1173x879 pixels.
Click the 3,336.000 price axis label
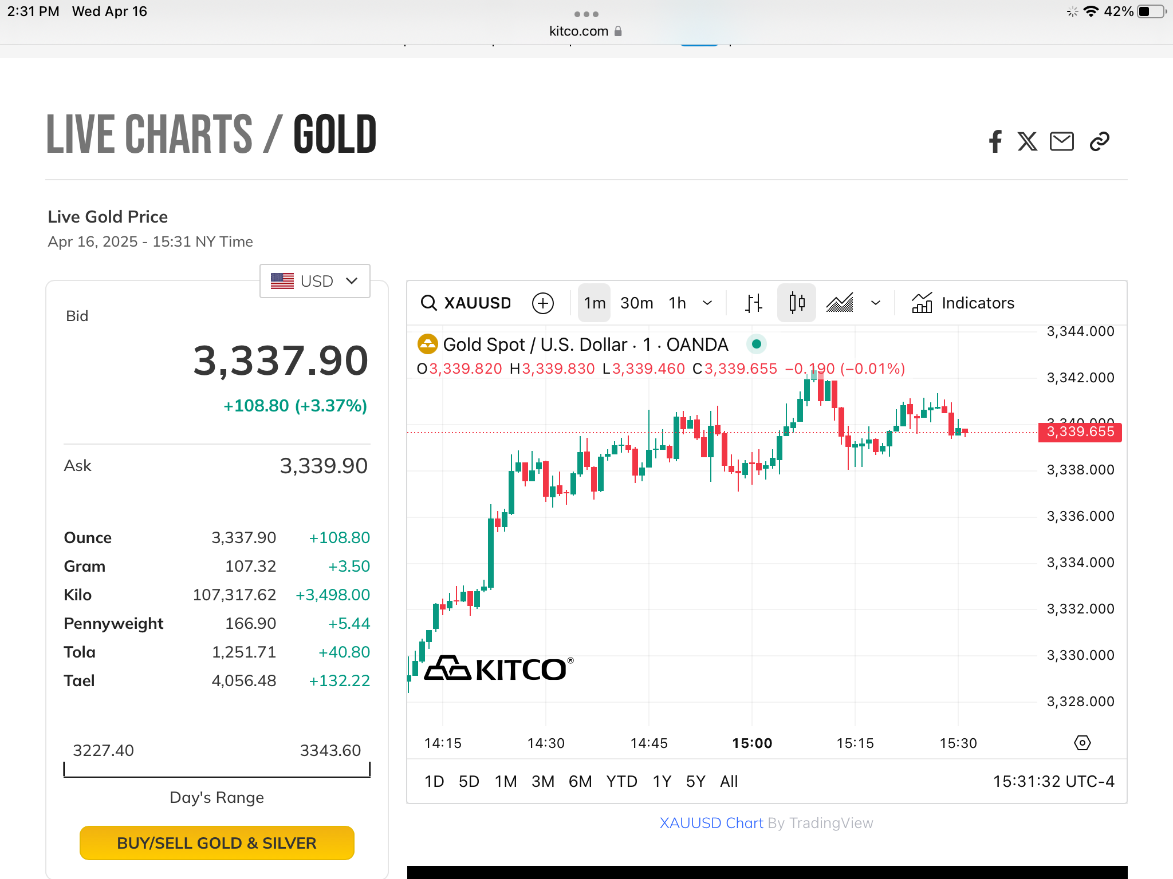pyautogui.click(x=1080, y=516)
